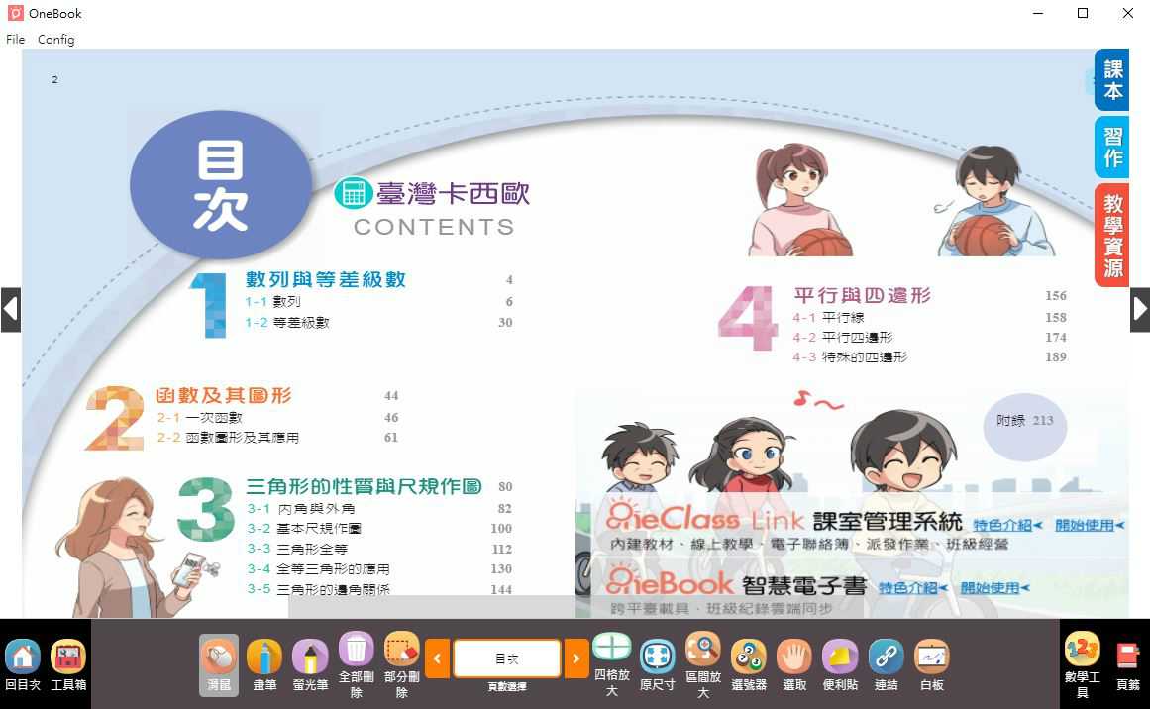Open section 2-1 一次函數

(199, 417)
